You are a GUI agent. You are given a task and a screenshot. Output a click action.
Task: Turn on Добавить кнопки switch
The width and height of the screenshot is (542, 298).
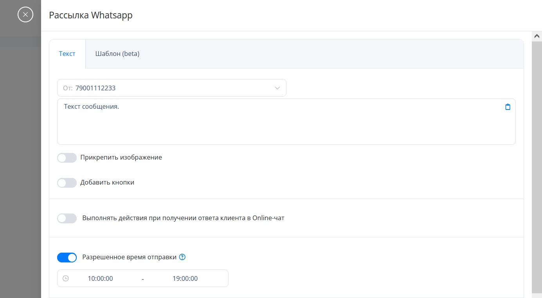(67, 183)
